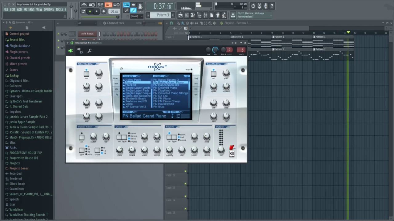The height and width of the screenshot is (221, 394).
Task: Toggle the metronome icon in transport bar
Action: click(84, 5)
